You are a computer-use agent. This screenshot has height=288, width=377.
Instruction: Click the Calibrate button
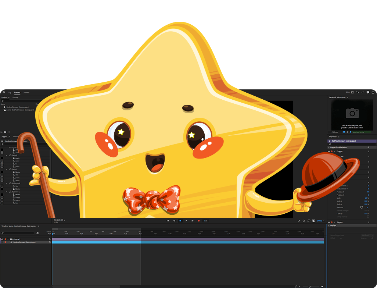335,132
